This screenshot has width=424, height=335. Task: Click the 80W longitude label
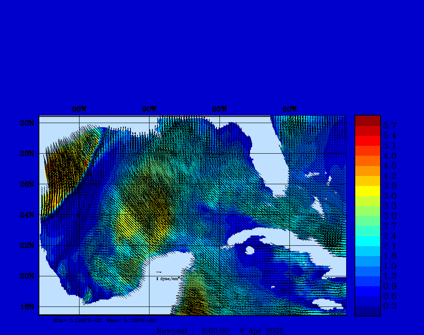pyautogui.click(x=289, y=109)
